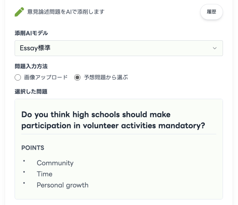Screen dimensions: 238x205
Task: Open the Essay標準 model dropdown
Action: tap(118, 48)
